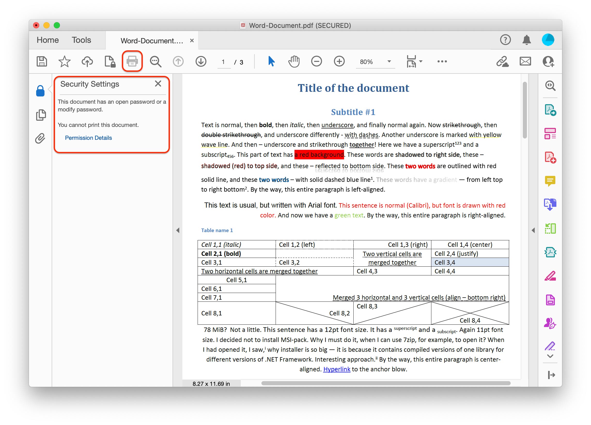Close the Security Settings panel
This screenshot has height=425, width=591.
pyautogui.click(x=158, y=84)
